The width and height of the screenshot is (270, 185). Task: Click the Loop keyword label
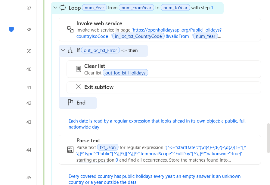[x=75, y=8]
